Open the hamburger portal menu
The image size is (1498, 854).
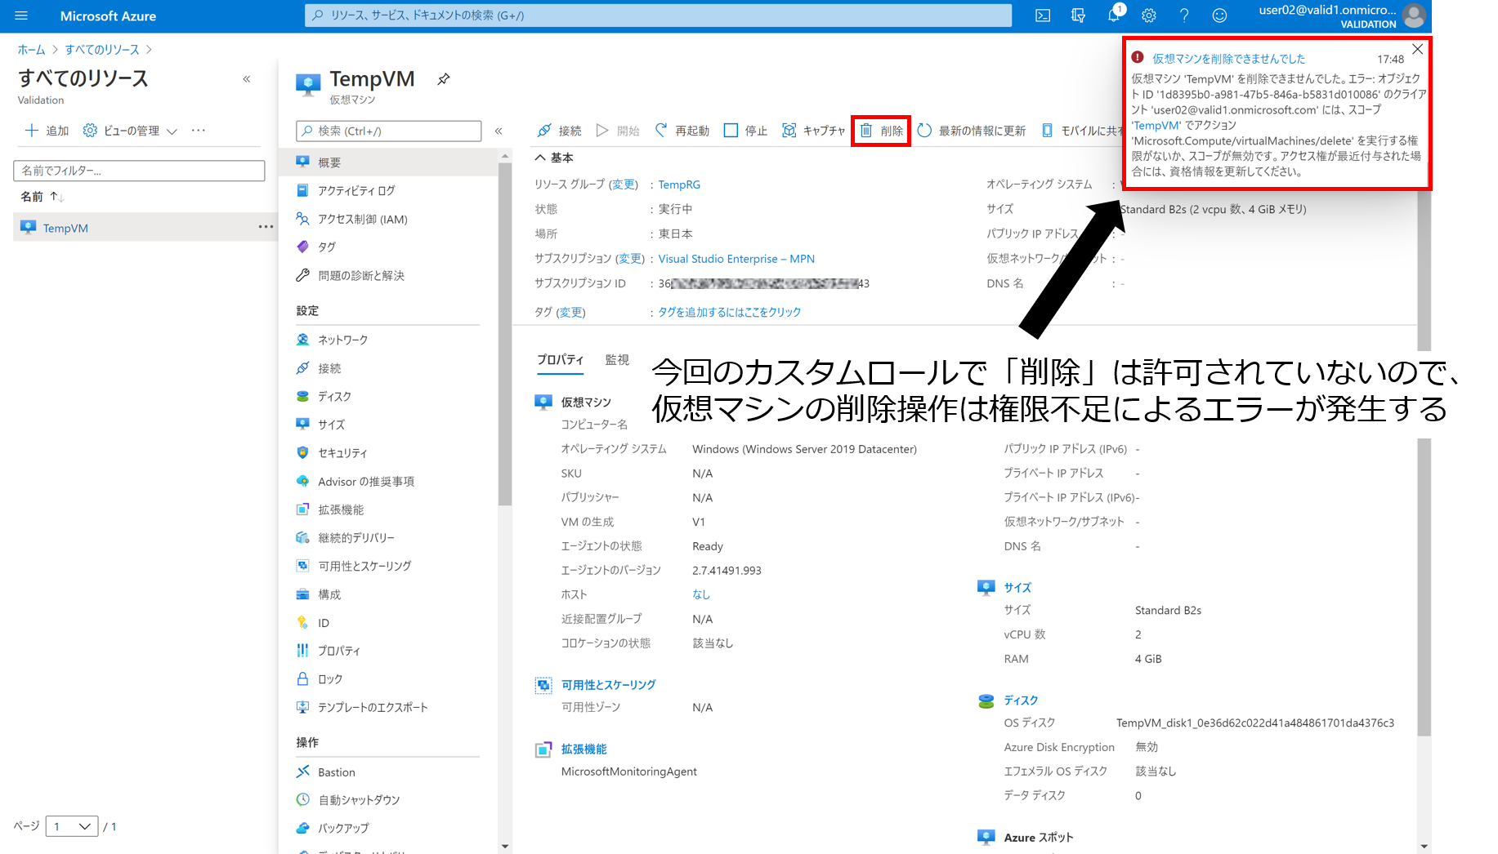[21, 16]
